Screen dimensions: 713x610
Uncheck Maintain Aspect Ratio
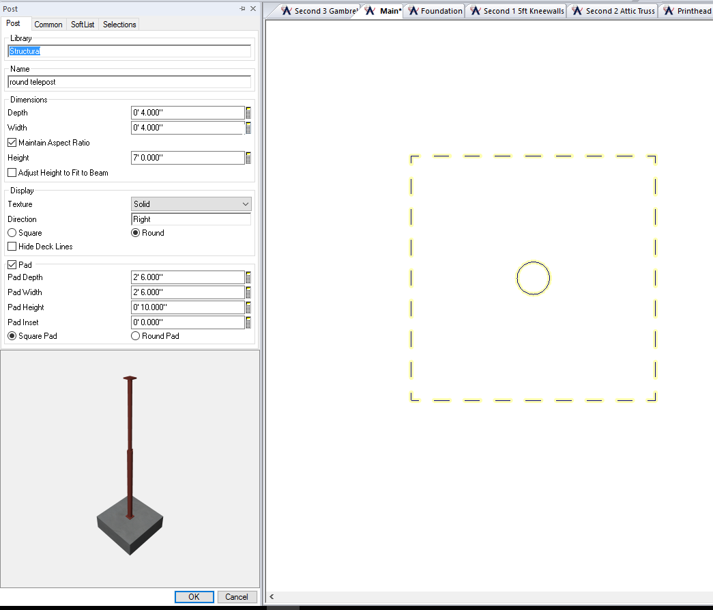click(x=12, y=143)
